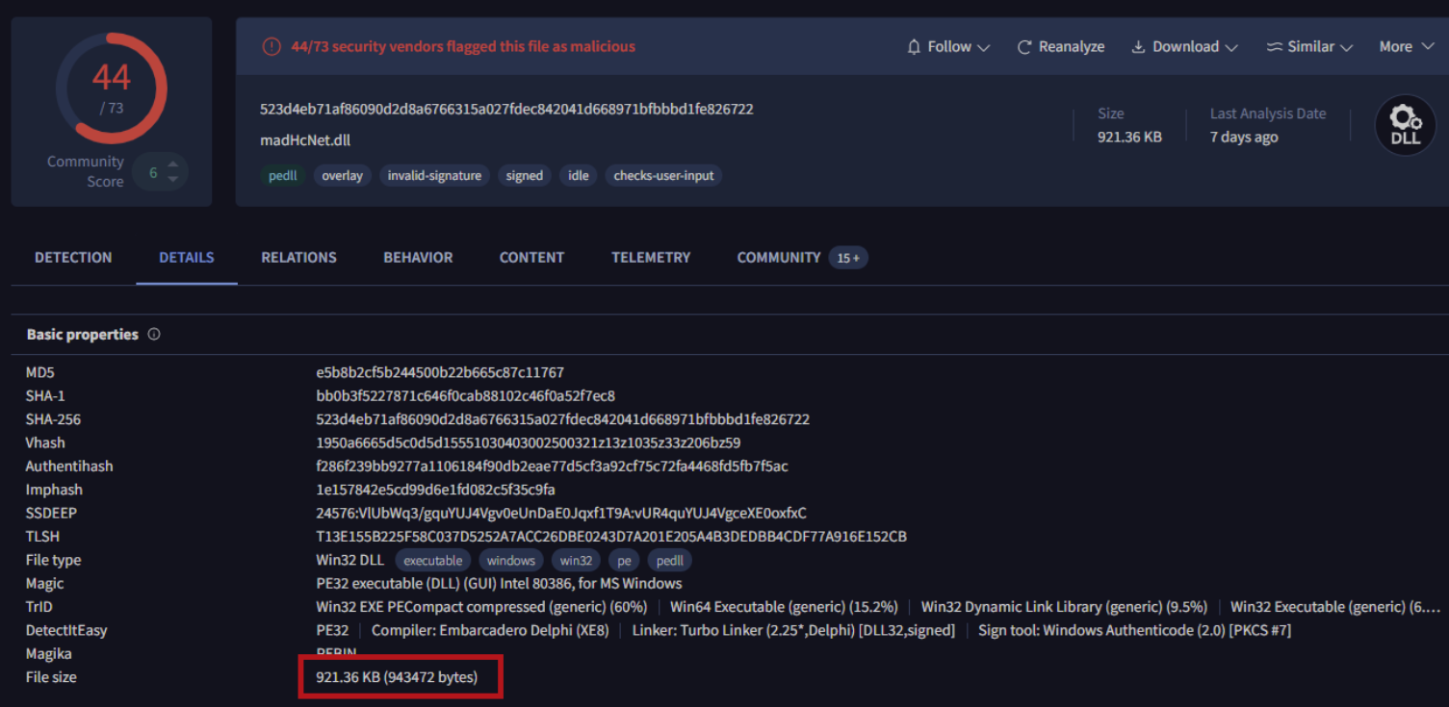The width and height of the screenshot is (1449, 707).
Task: Select the invalid-signature tag
Action: pyautogui.click(x=433, y=176)
